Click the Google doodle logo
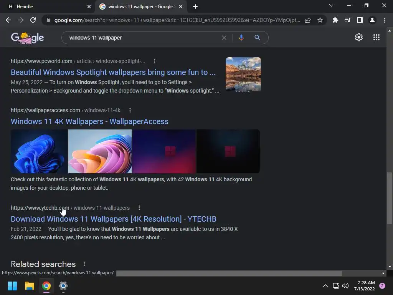The image size is (393, 295). pos(27,38)
